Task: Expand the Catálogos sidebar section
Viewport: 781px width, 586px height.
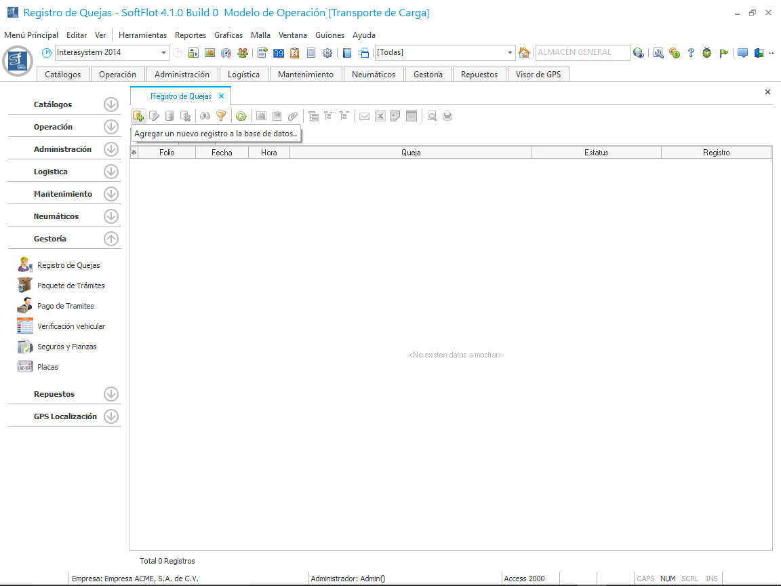Action: coord(111,104)
